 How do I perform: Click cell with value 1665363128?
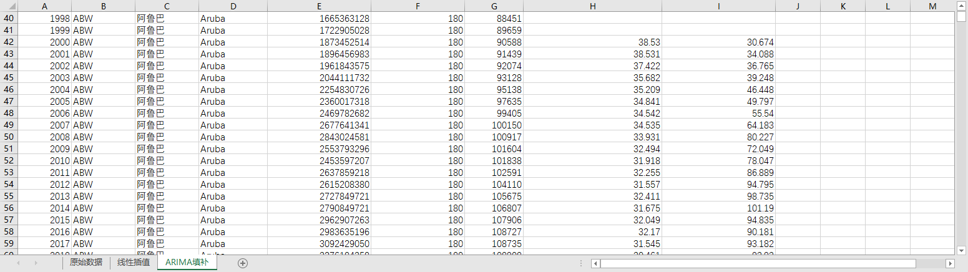[x=319, y=18]
